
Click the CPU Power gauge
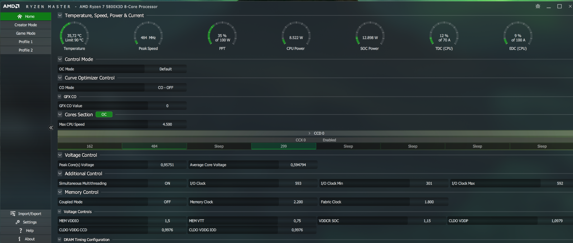296,36
